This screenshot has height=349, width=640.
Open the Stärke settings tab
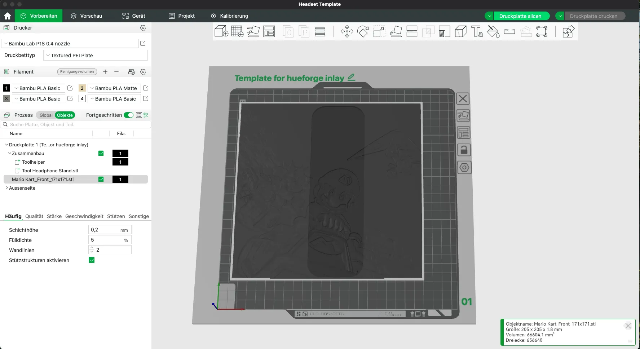pyautogui.click(x=54, y=216)
